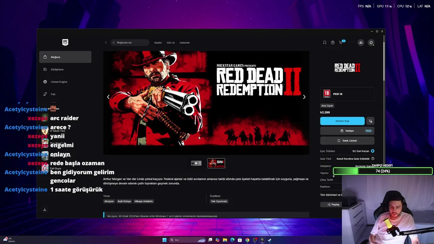Switch to the Keşfet tab

pos(158,43)
